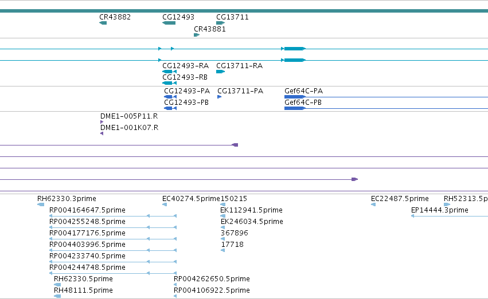Select the EC40274.5prime EST label

click(191, 199)
